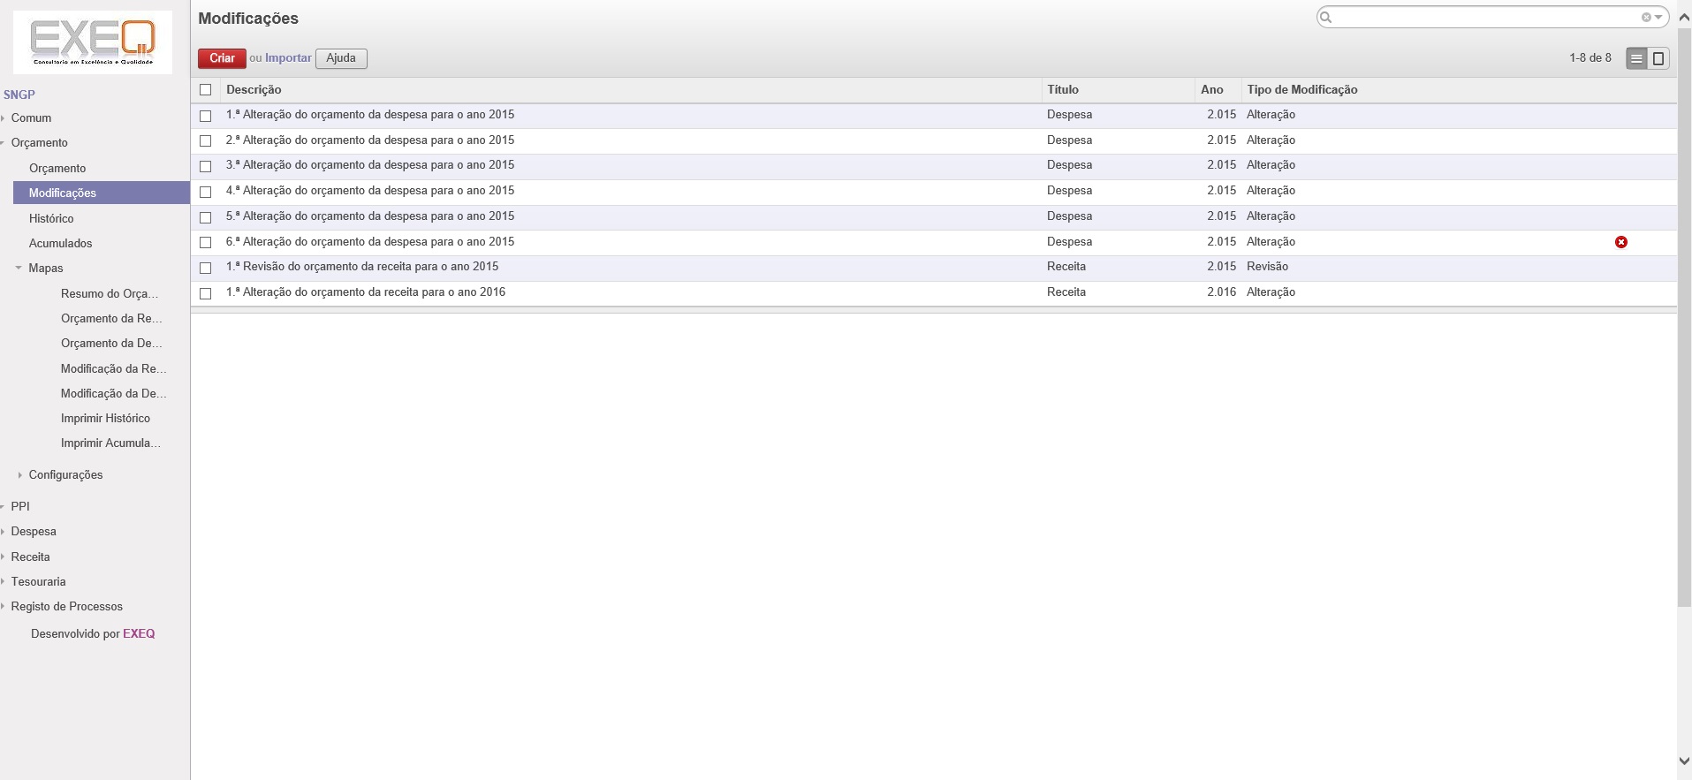Click the Criar button
The width and height of the screenshot is (1692, 780).
pos(222,58)
